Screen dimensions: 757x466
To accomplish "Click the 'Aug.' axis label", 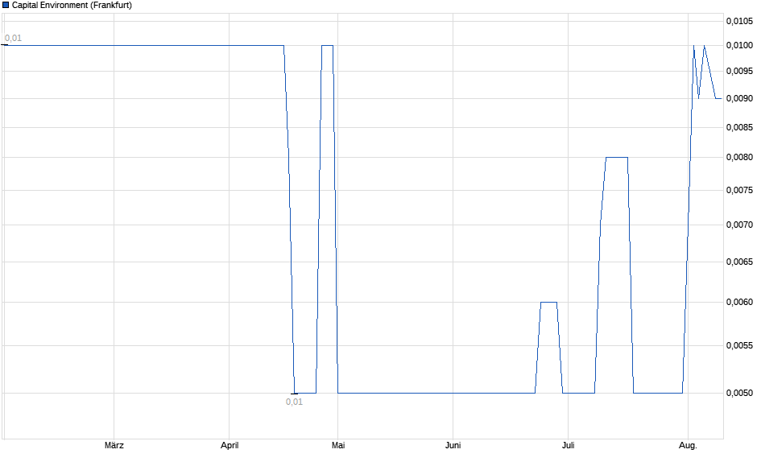I will tap(688, 445).
